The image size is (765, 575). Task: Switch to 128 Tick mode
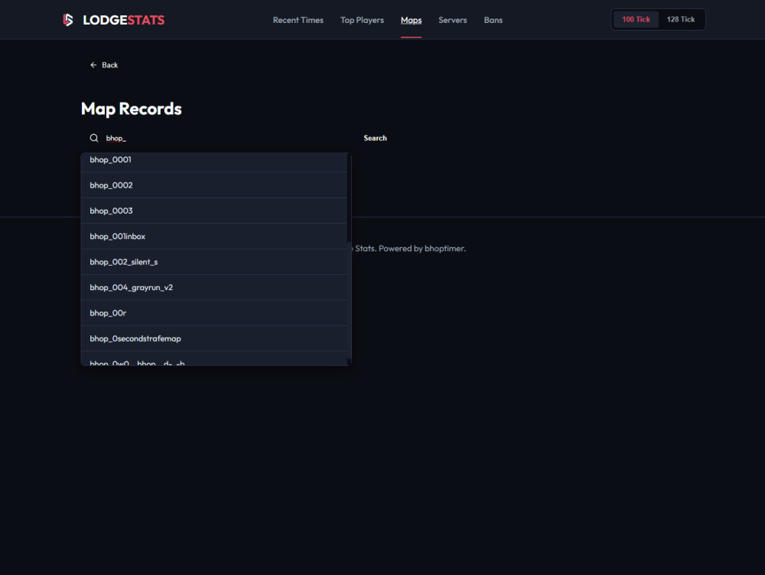681,20
